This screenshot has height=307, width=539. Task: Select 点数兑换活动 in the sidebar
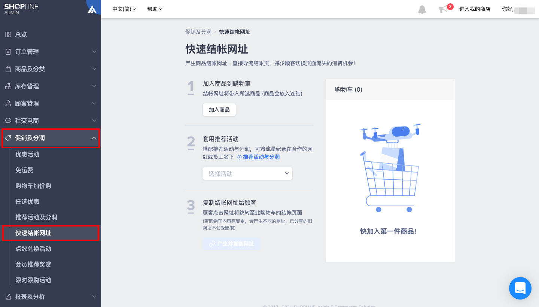(33, 249)
